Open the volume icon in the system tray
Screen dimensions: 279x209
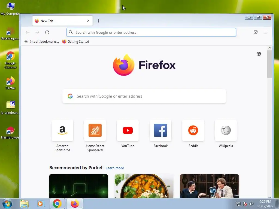251,204
